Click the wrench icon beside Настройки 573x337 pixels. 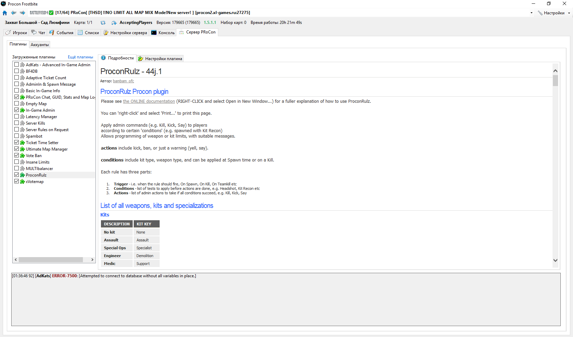[x=540, y=13]
